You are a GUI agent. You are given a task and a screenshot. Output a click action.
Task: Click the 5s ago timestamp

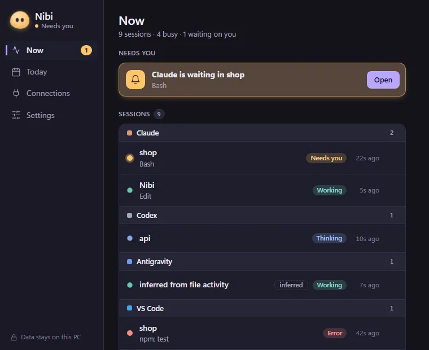(369, 190)
